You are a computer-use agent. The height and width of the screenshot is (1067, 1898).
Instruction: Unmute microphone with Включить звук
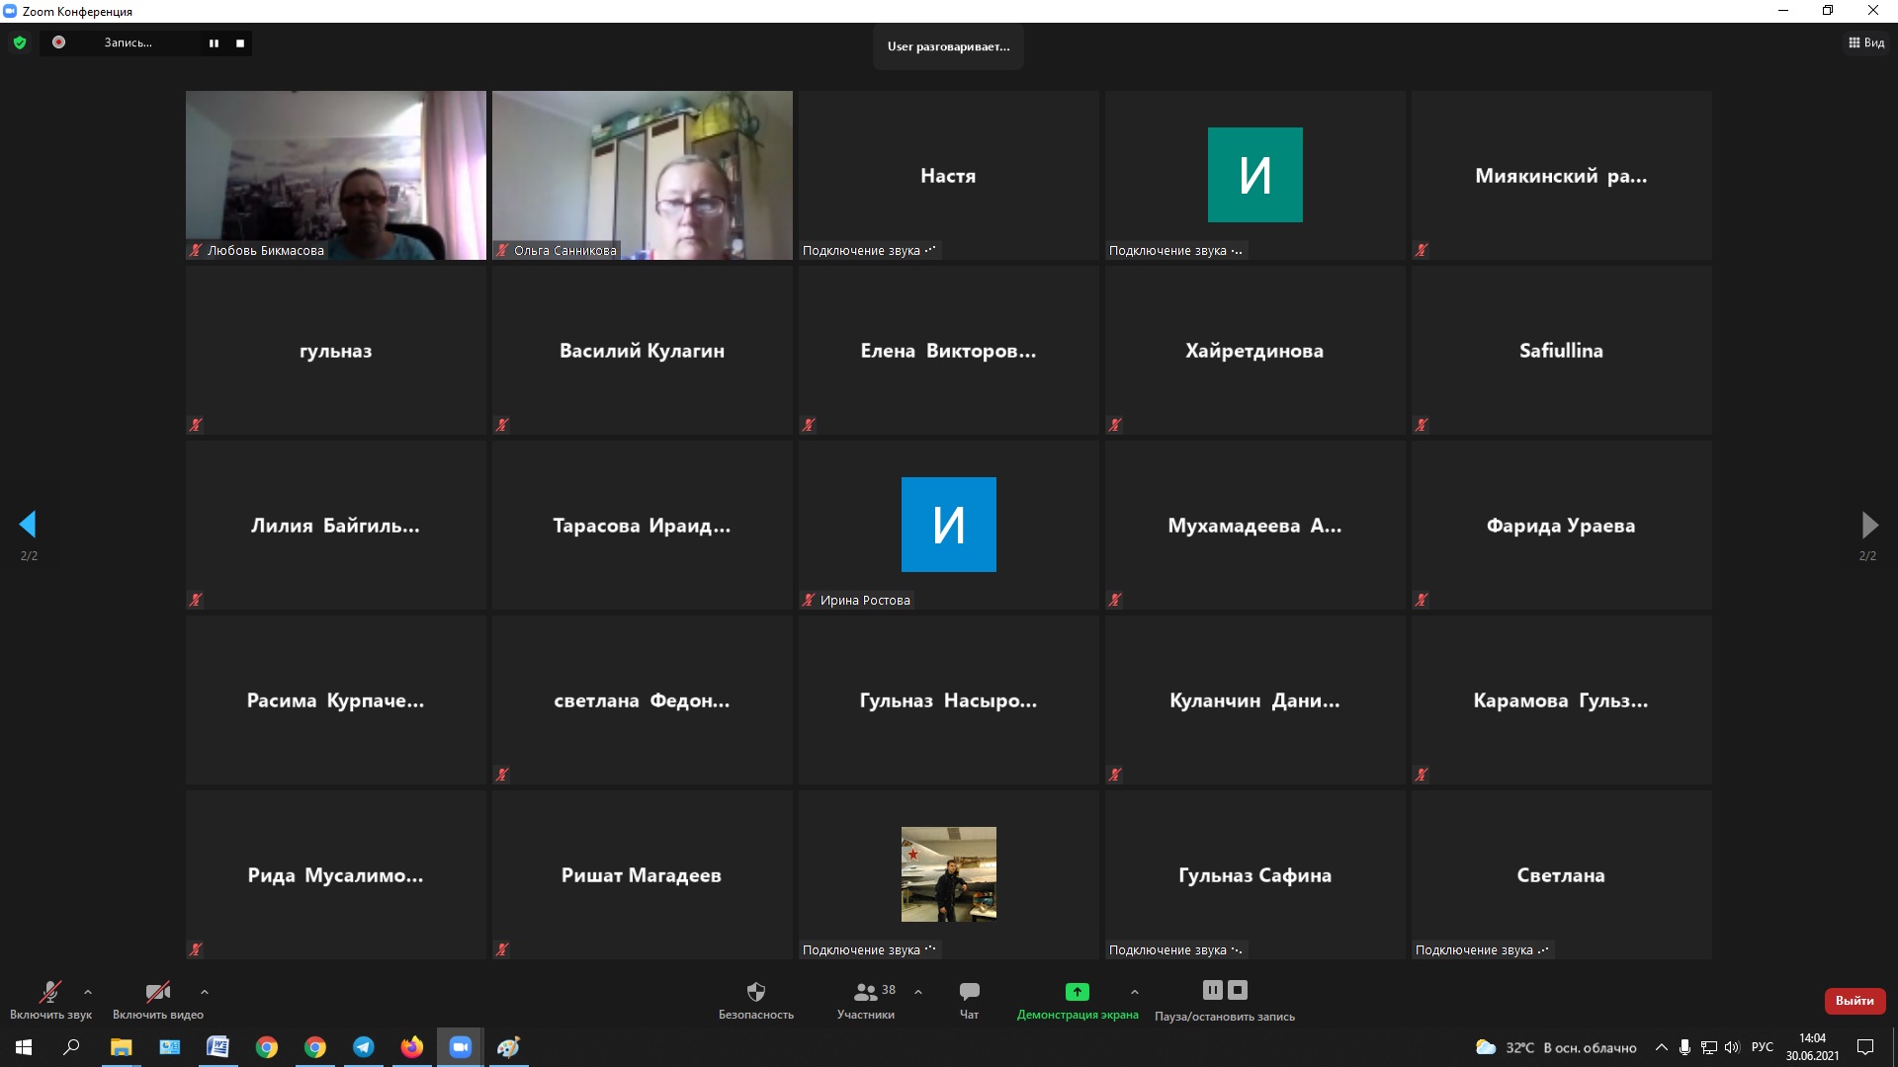tap(50, 992)
